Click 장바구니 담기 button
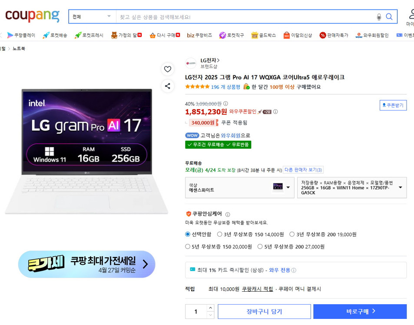The height and width of the screenshot is (325, 414). point(264,312)
